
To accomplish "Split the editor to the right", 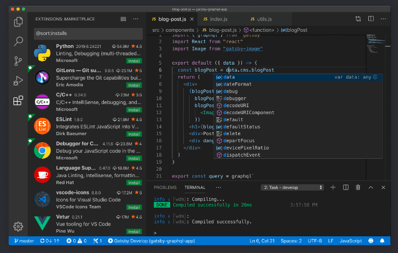I will pyautogui.click(x=370, y=19).
